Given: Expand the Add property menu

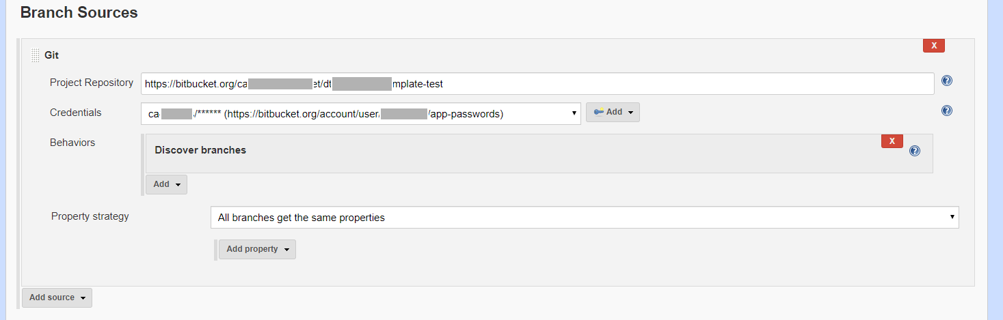Looking at the screenshot, I should pos(257,249).
